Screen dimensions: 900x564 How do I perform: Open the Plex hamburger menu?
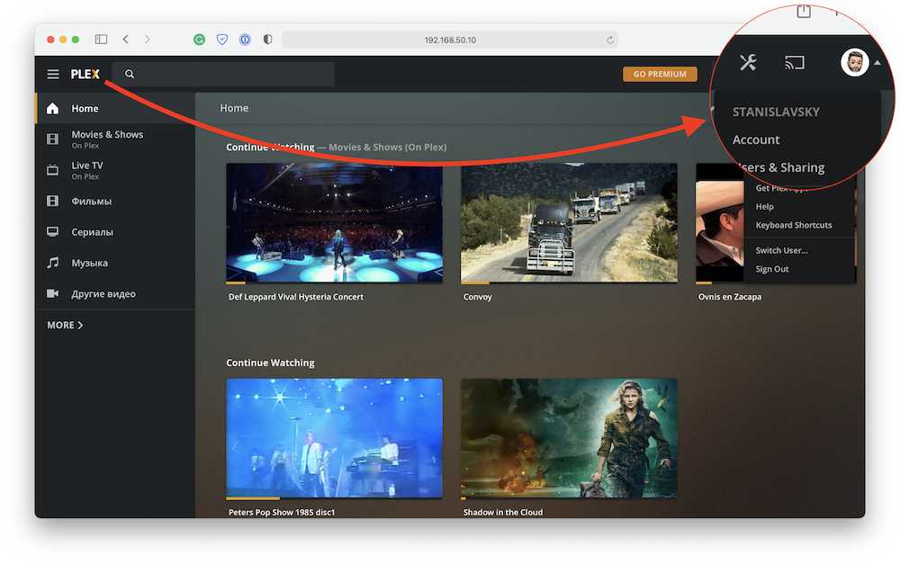[x=53, y=75]
